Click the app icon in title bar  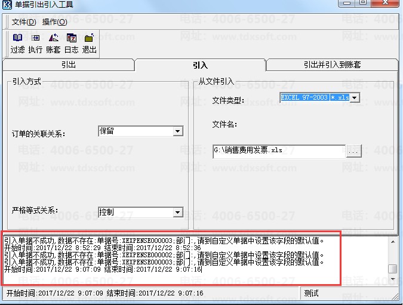point(7,4)
